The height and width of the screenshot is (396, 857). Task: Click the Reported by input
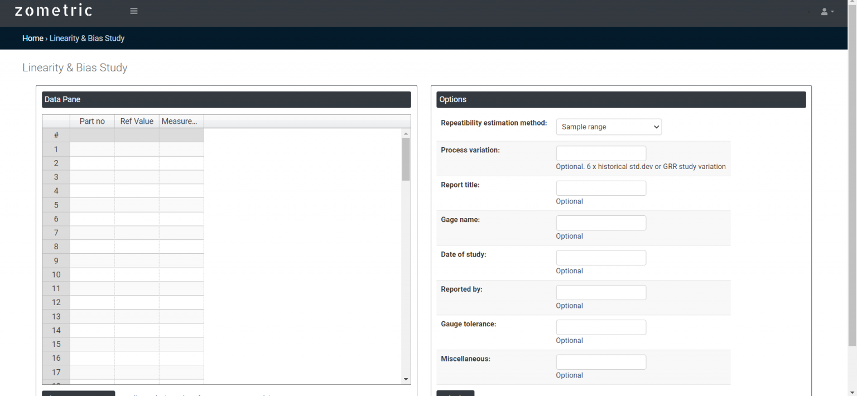(x=601, y=293)
